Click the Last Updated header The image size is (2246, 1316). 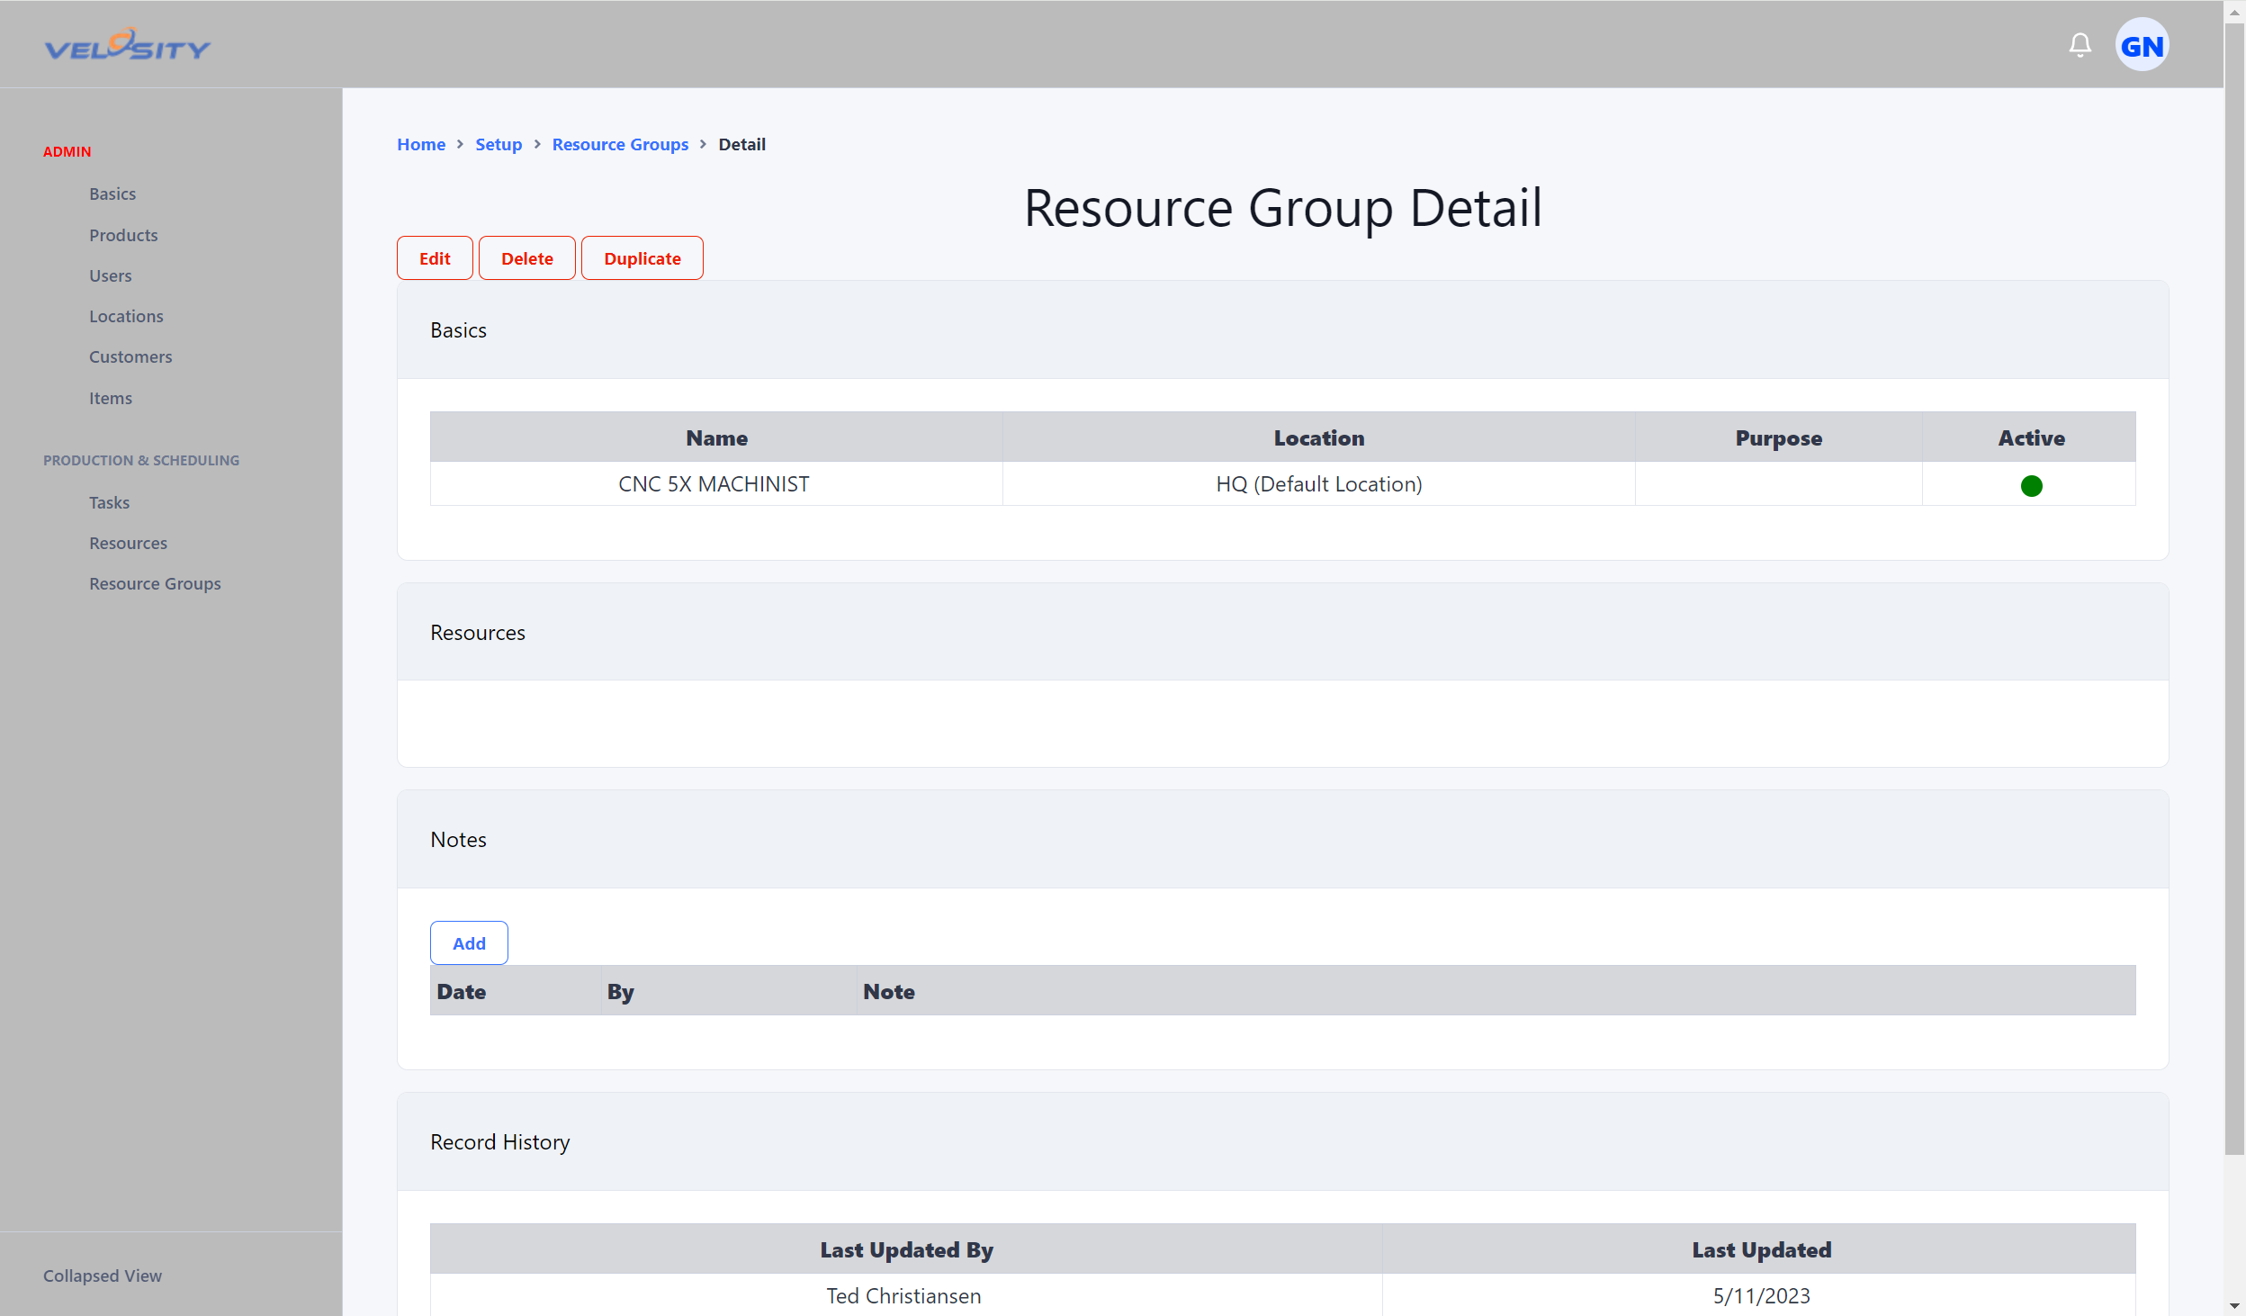coord(1760,1249)
